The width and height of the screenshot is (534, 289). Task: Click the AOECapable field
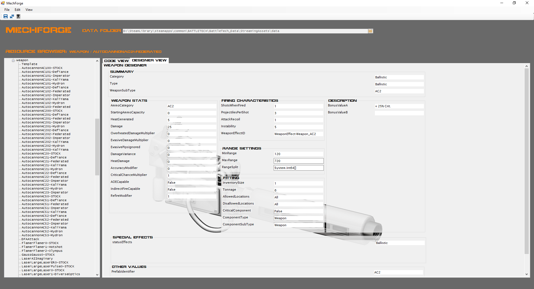point(192,183)
